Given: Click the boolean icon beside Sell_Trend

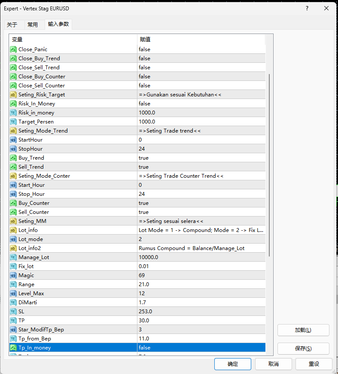Looking at the screenshot, I should [13, 167].
